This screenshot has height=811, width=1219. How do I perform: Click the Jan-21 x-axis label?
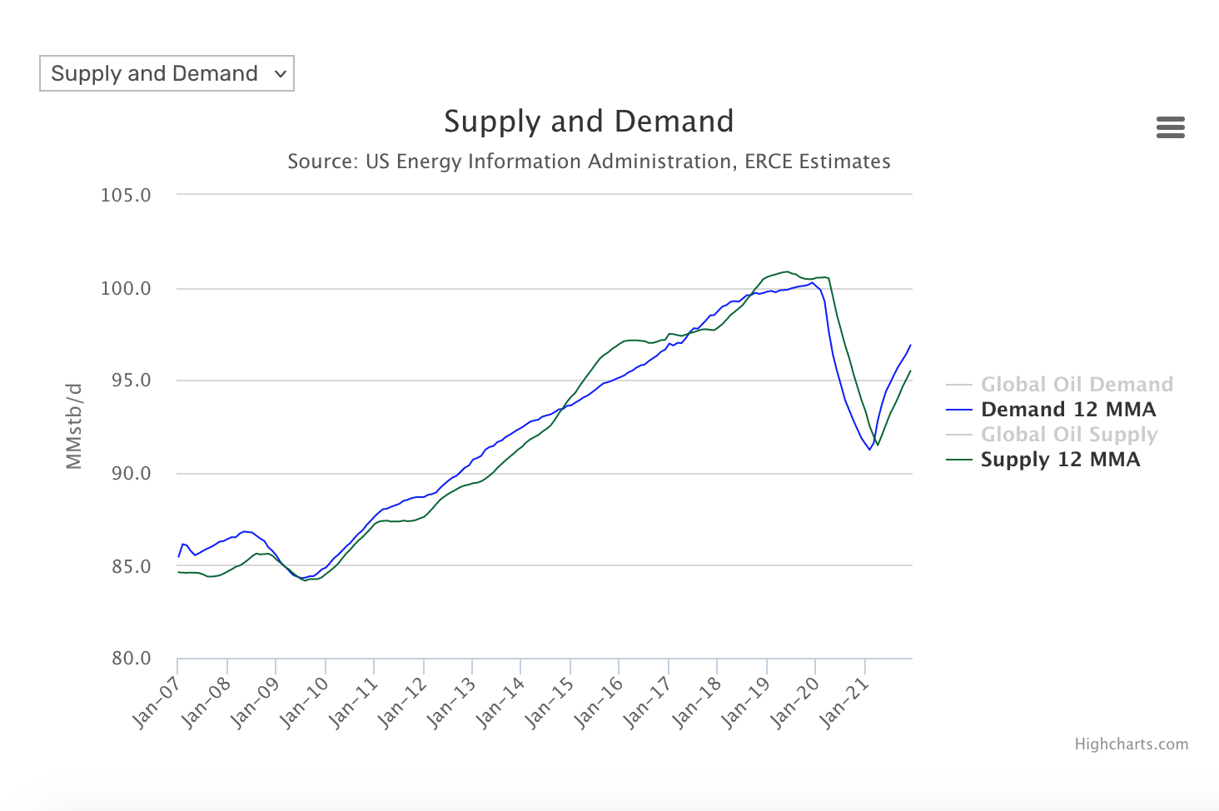(844, 703)
